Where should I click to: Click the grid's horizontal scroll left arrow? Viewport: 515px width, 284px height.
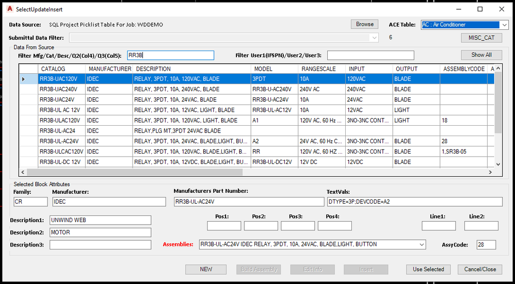23,172
